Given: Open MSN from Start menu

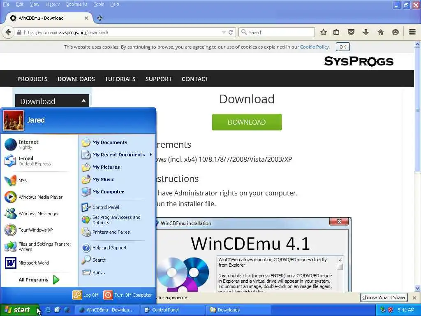Looking at the screenshot, I should (39, 181).
